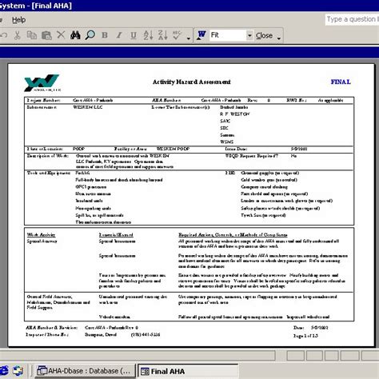
Task: Click the Zoom magnifier icon
Action: point(90,35)
